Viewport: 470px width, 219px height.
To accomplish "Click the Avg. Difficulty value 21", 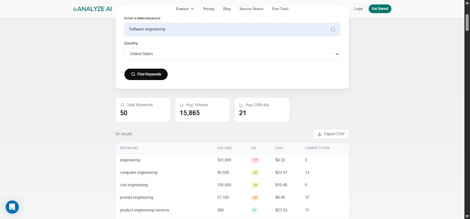I will point(243,113).
